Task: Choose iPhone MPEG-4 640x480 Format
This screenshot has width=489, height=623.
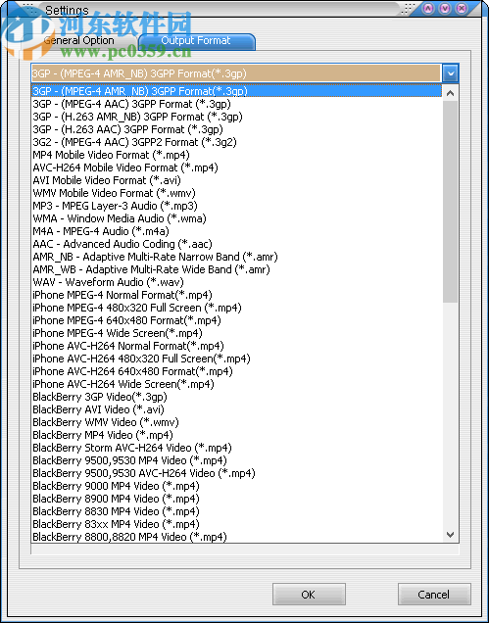Action: click(x=236, y=320)
